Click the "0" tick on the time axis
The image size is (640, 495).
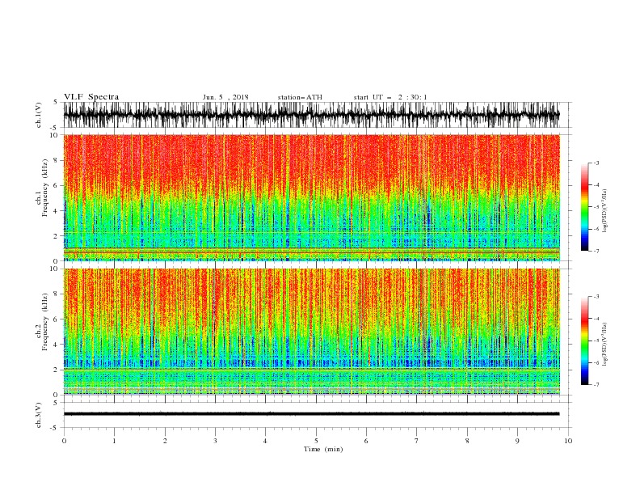64,441
